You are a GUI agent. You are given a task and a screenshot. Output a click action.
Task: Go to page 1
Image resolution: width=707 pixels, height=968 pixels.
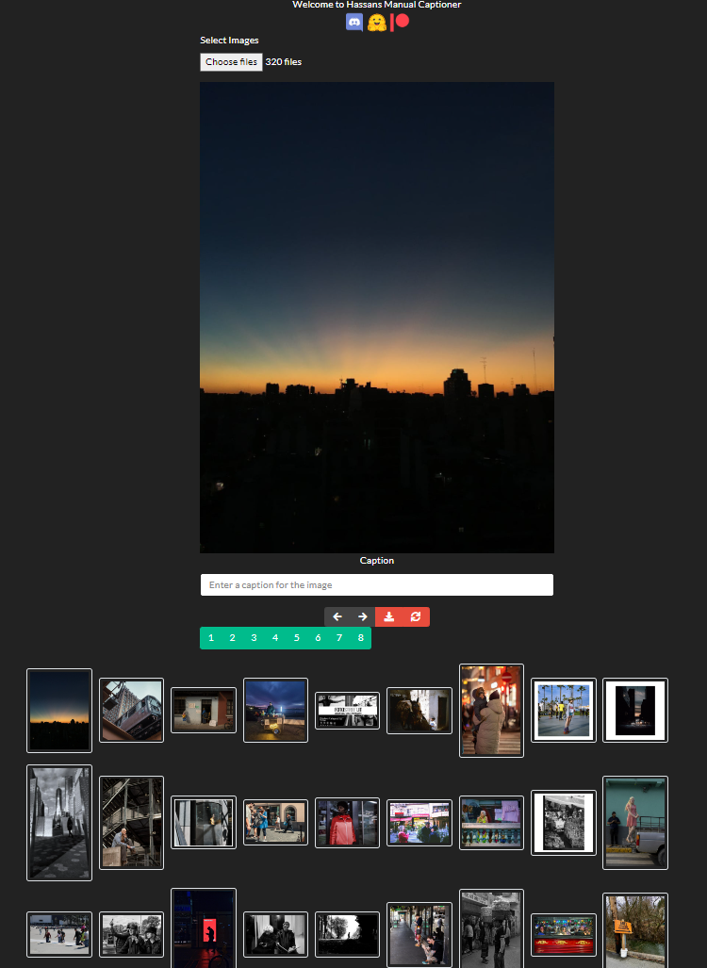click(211, 638)
